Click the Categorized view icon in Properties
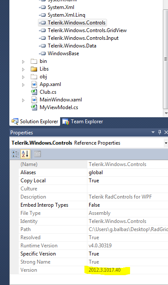 tap(15, 154)
